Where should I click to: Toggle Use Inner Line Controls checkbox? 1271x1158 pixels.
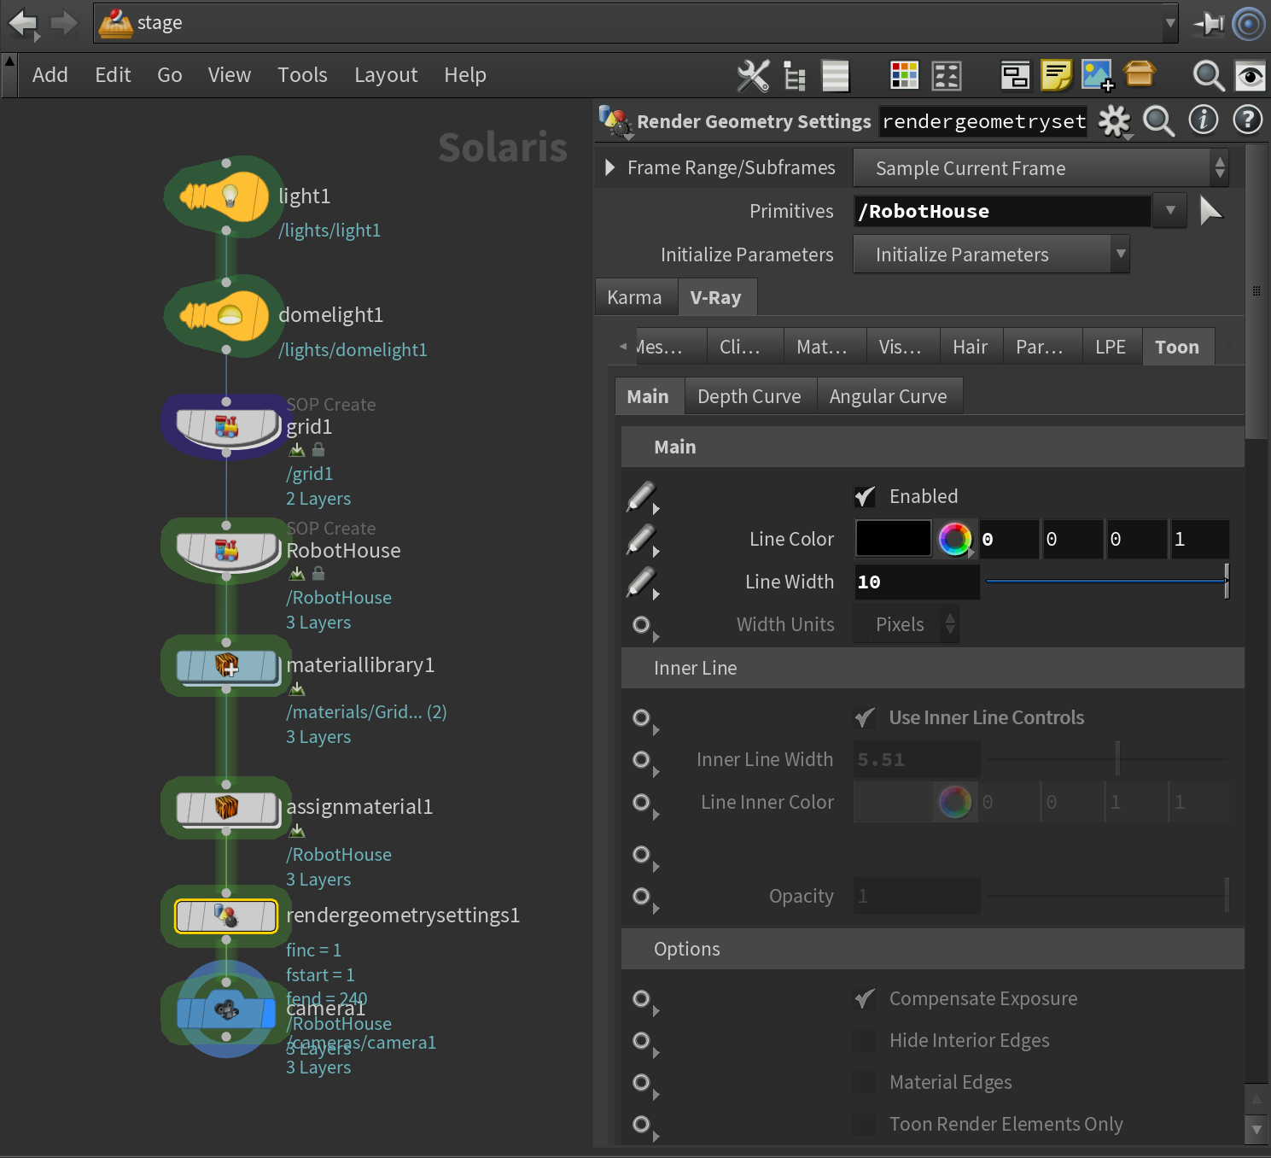pyautogui.click(x=865, y=717)
